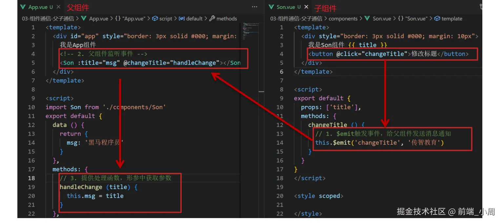This screenshot has width=502, height=223.
Task: Open the Son.vue file breadcrumb with Vue icon
Action: (378, 19)
